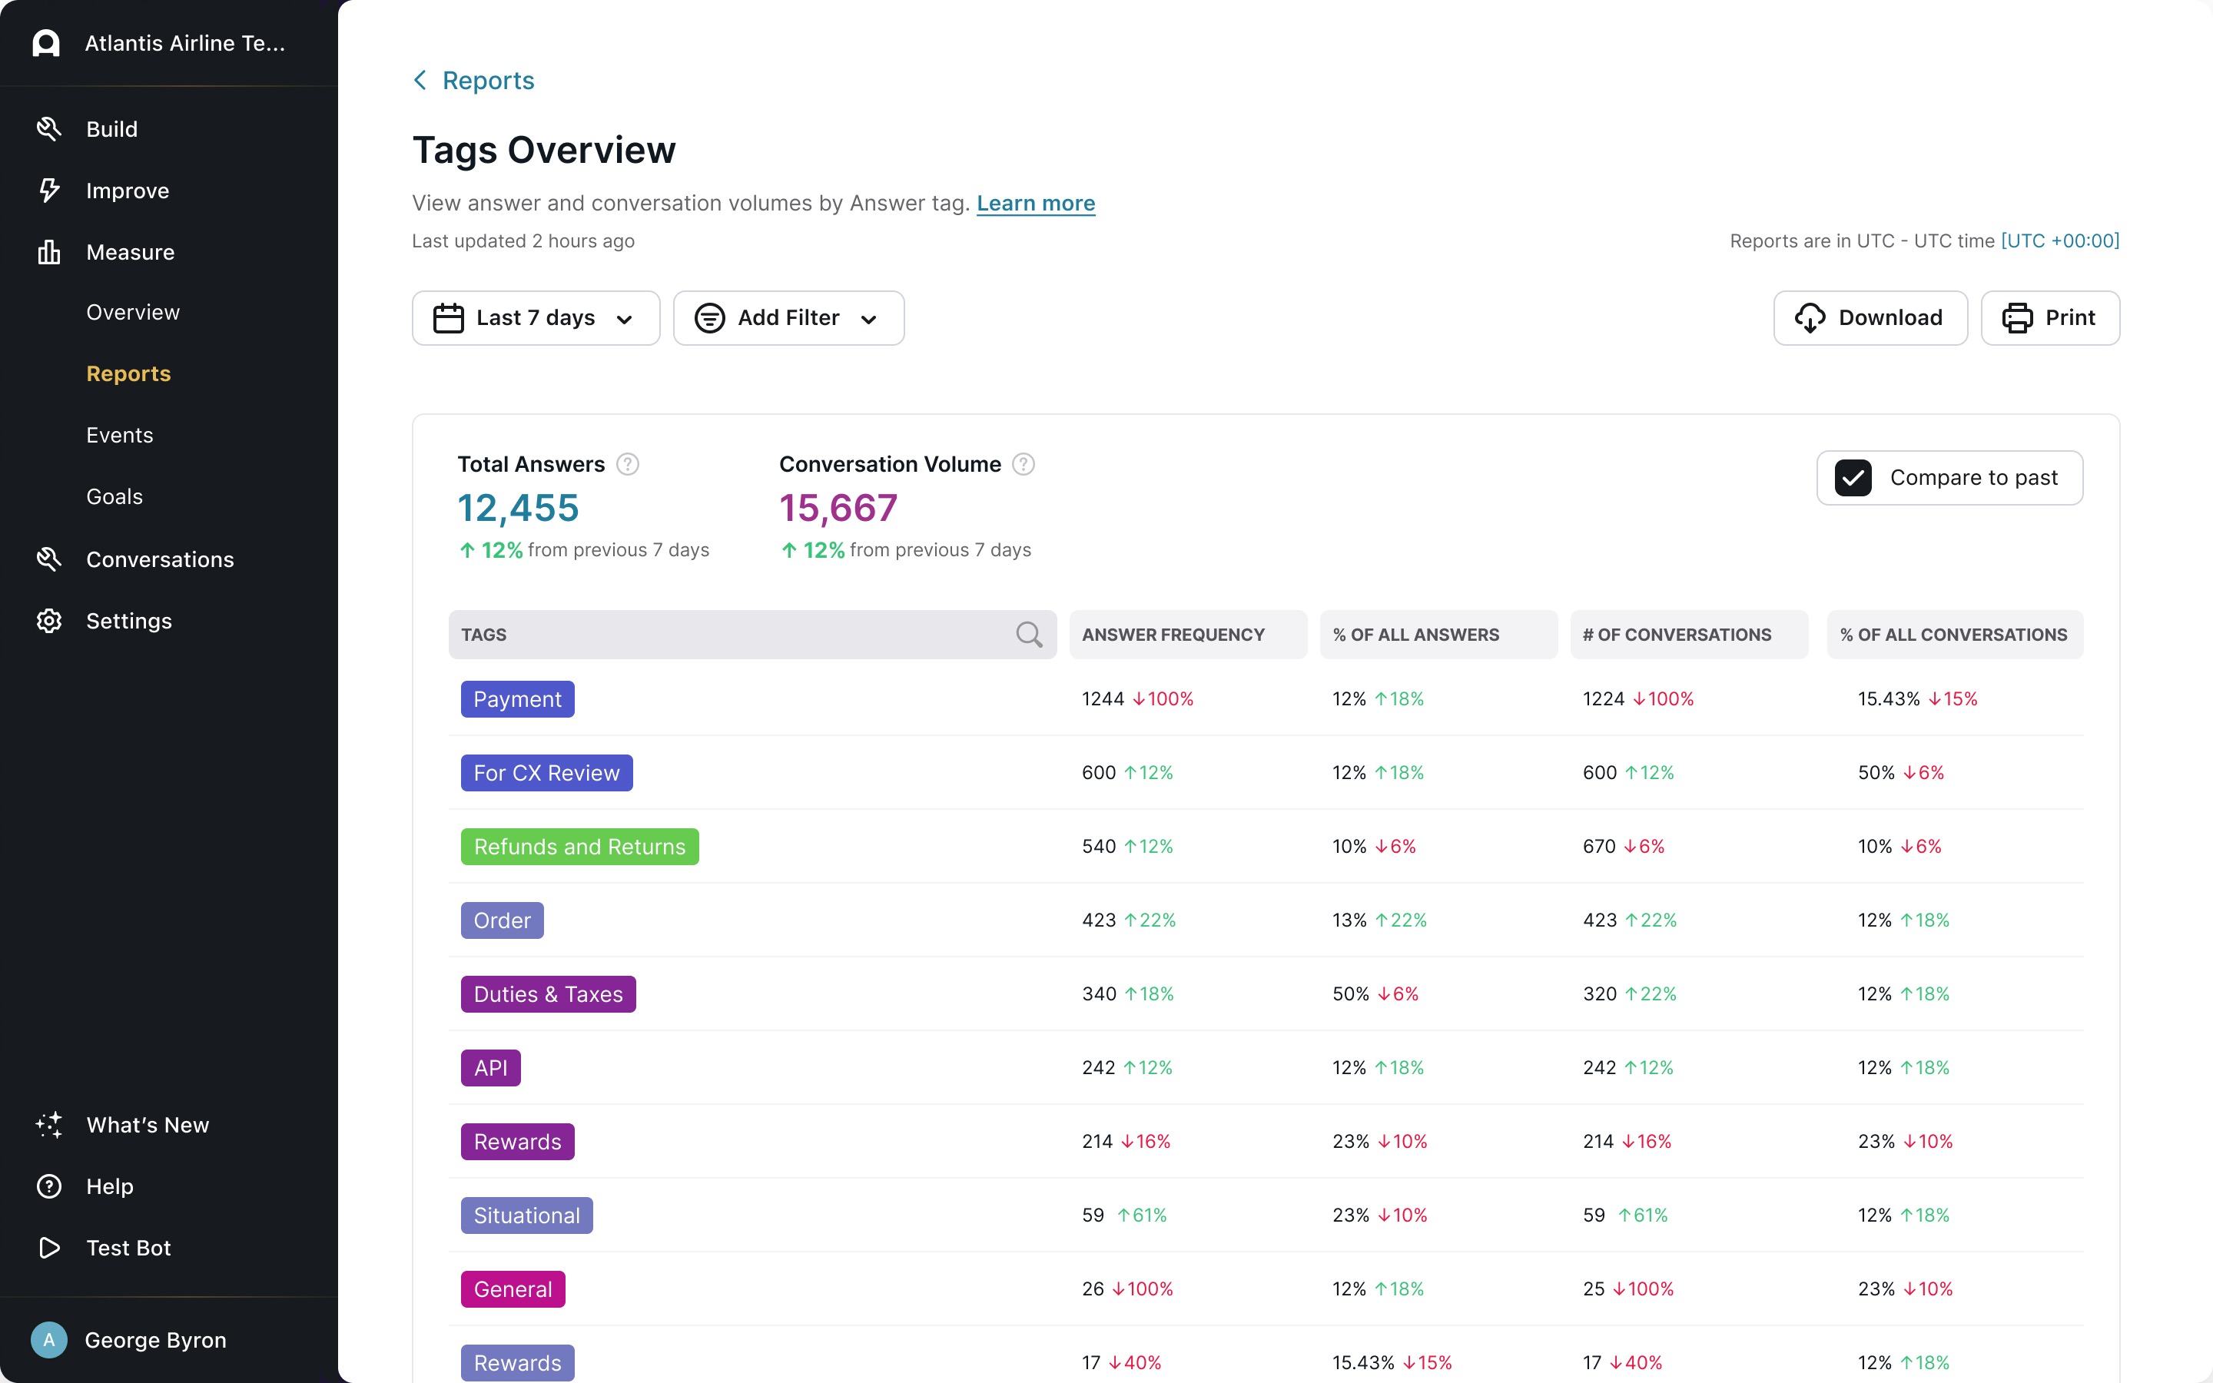
Task: Click Total Answers help question icon
Action: (x=627, y=465)
